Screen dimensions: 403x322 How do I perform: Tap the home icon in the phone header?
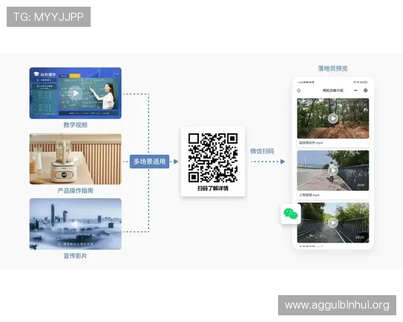click(299, 91)
